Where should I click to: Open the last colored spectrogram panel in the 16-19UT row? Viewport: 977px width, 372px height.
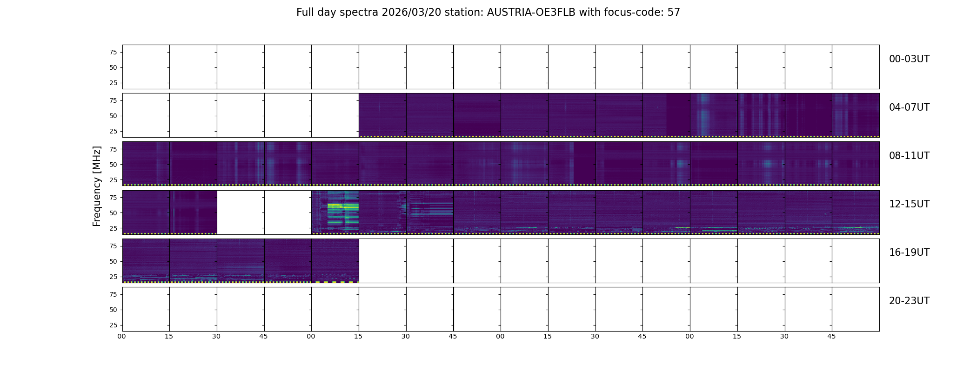(335, 261)
